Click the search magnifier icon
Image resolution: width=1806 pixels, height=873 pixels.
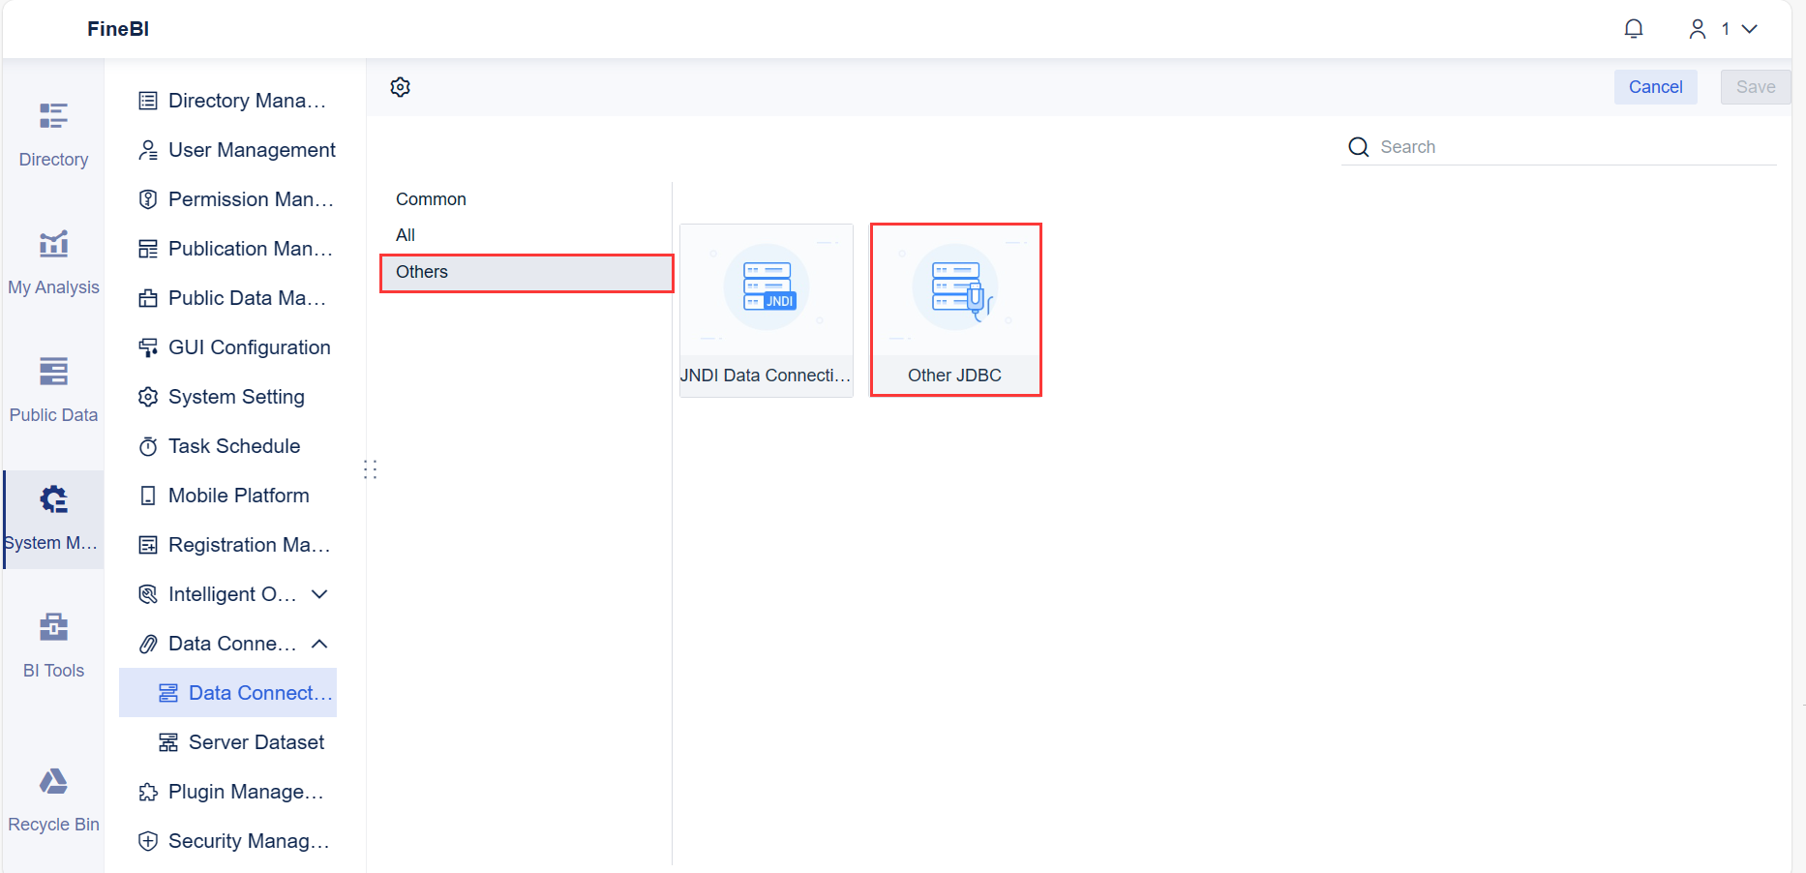[x=1358, y=146]
